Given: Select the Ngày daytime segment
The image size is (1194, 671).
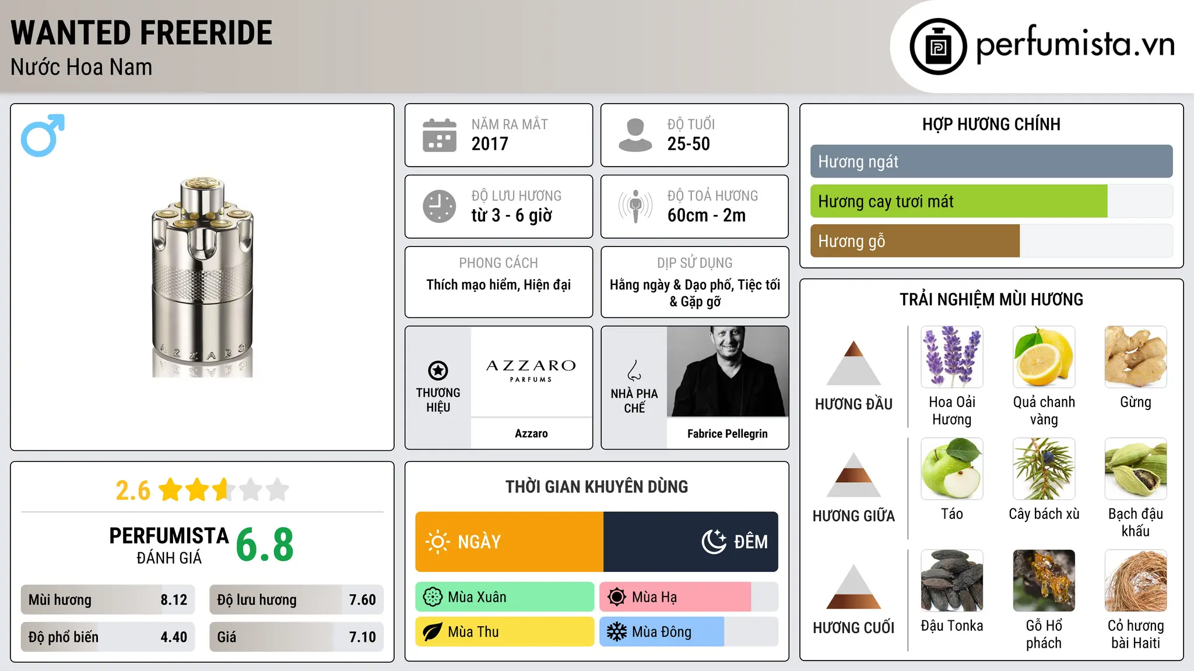Looking at the screenshot, I should [x=510, y=542].
